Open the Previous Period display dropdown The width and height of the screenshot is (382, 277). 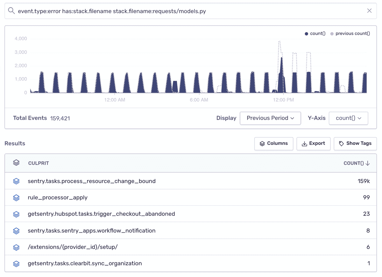click(270, 118)
